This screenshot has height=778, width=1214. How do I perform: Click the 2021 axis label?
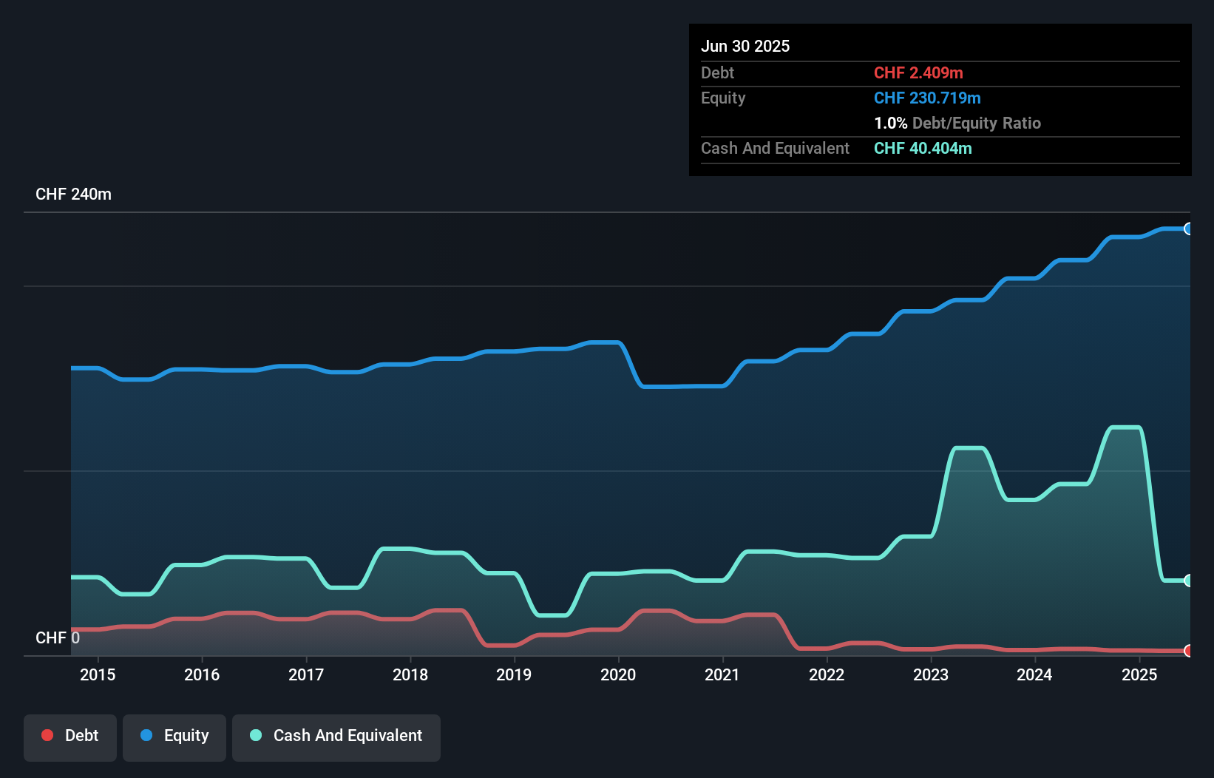[x=722, y=674]
